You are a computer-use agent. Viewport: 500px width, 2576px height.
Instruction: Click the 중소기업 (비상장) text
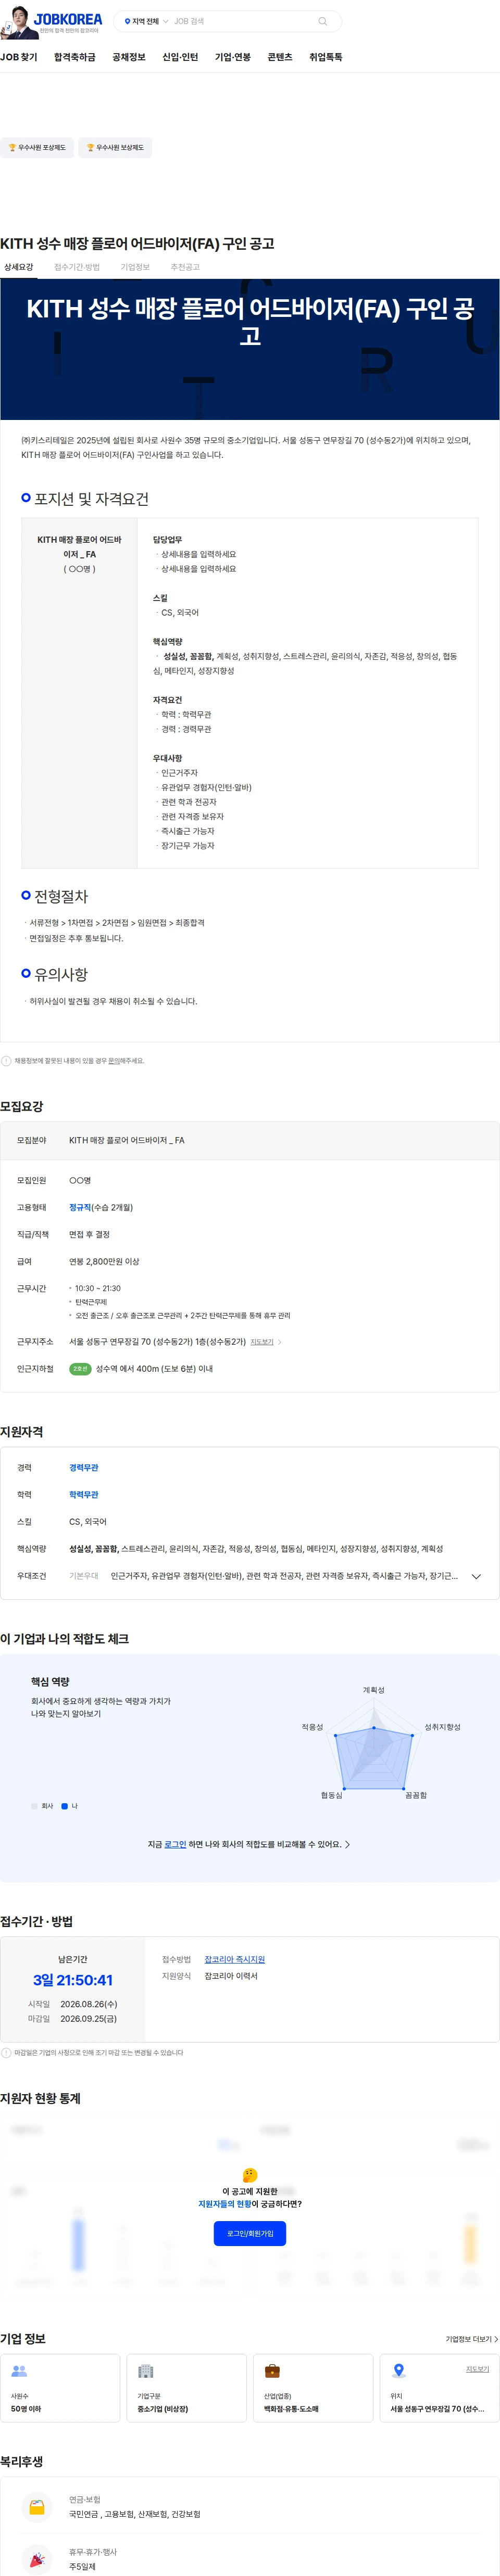point(162,2409)
